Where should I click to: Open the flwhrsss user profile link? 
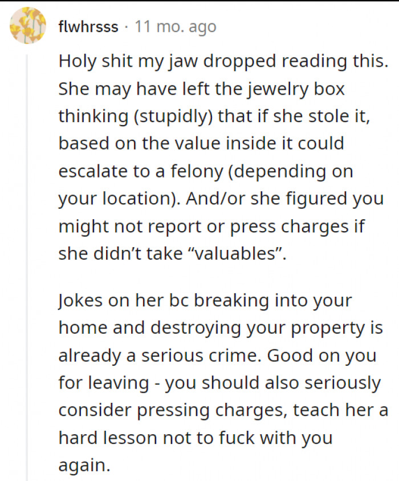pos(88,27)
